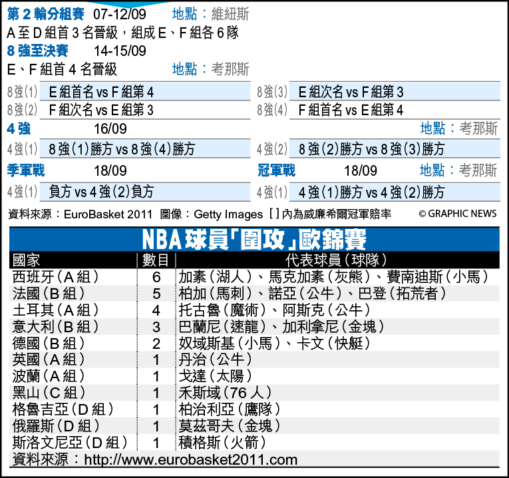This screenshot has height=478, width=509.
Task: Select the row 意大利(B組)
Action: 254,327
